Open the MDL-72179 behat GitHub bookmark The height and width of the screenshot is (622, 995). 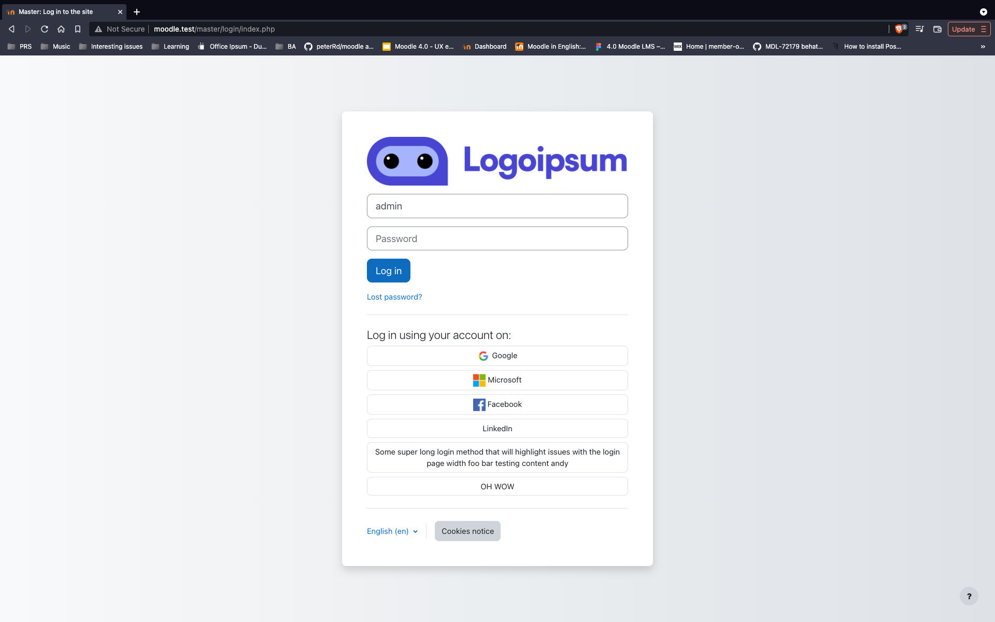pos(788,47)
